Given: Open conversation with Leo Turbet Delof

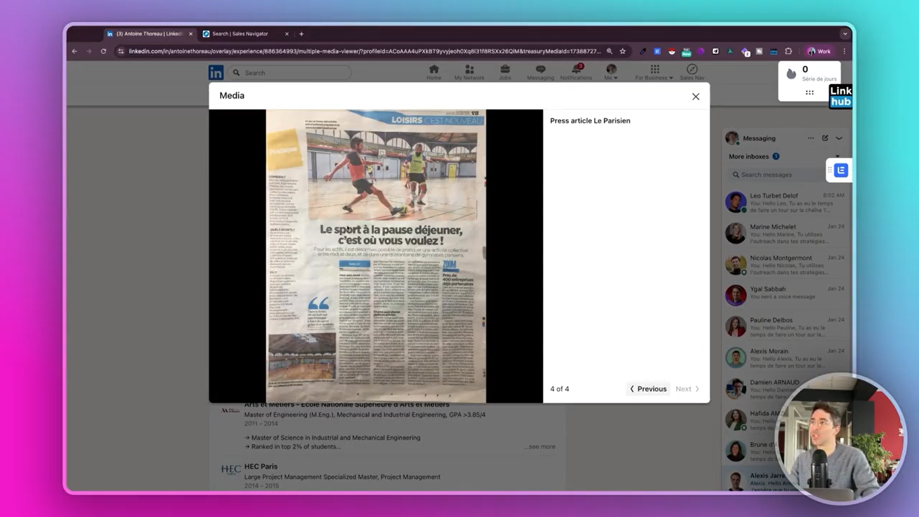Looking at the screenshot, I should [784, 202].
